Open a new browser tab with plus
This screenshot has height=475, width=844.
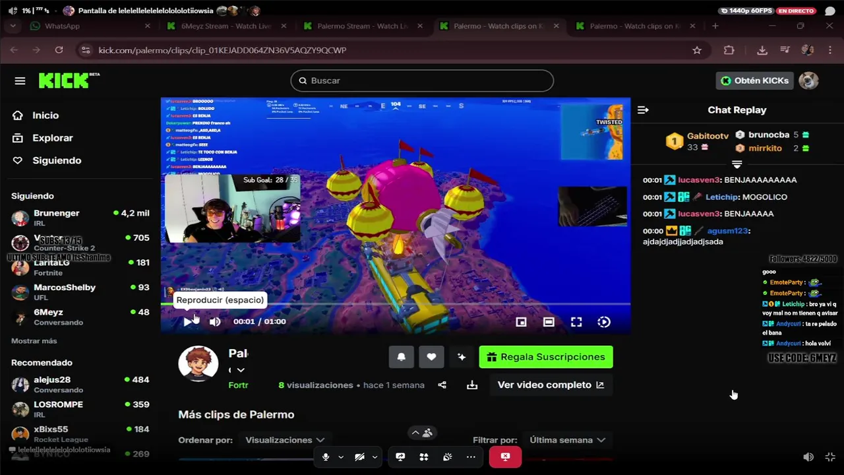[715, 26]
